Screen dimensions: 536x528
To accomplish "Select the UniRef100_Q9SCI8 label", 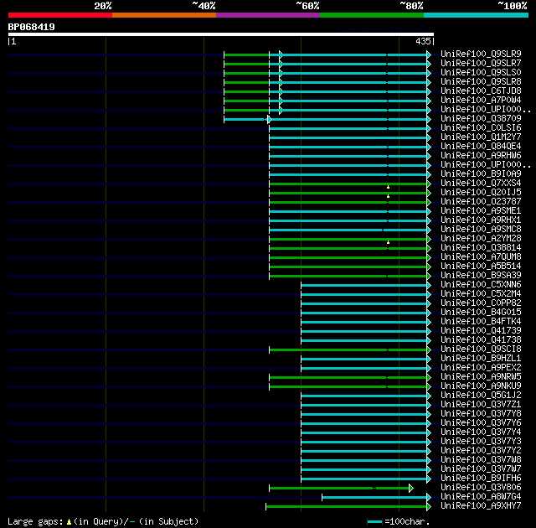I will [x=481, y=349].
